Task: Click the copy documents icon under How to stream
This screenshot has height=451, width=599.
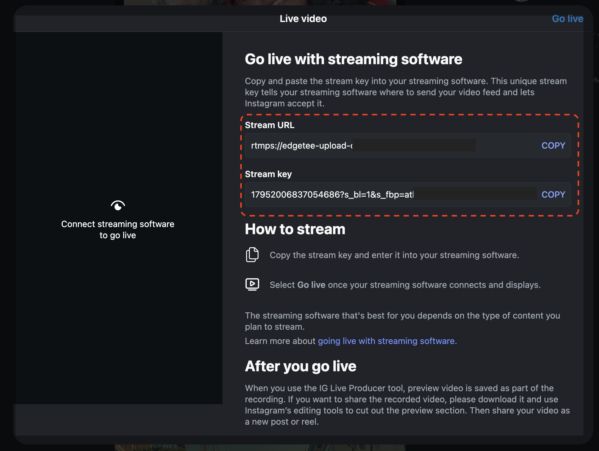Action: pyautogui.click(x=252, y=255)
